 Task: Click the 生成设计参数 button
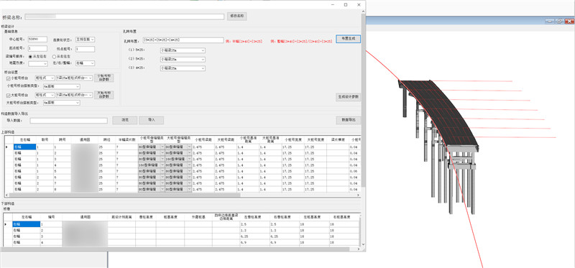[348, 97]
